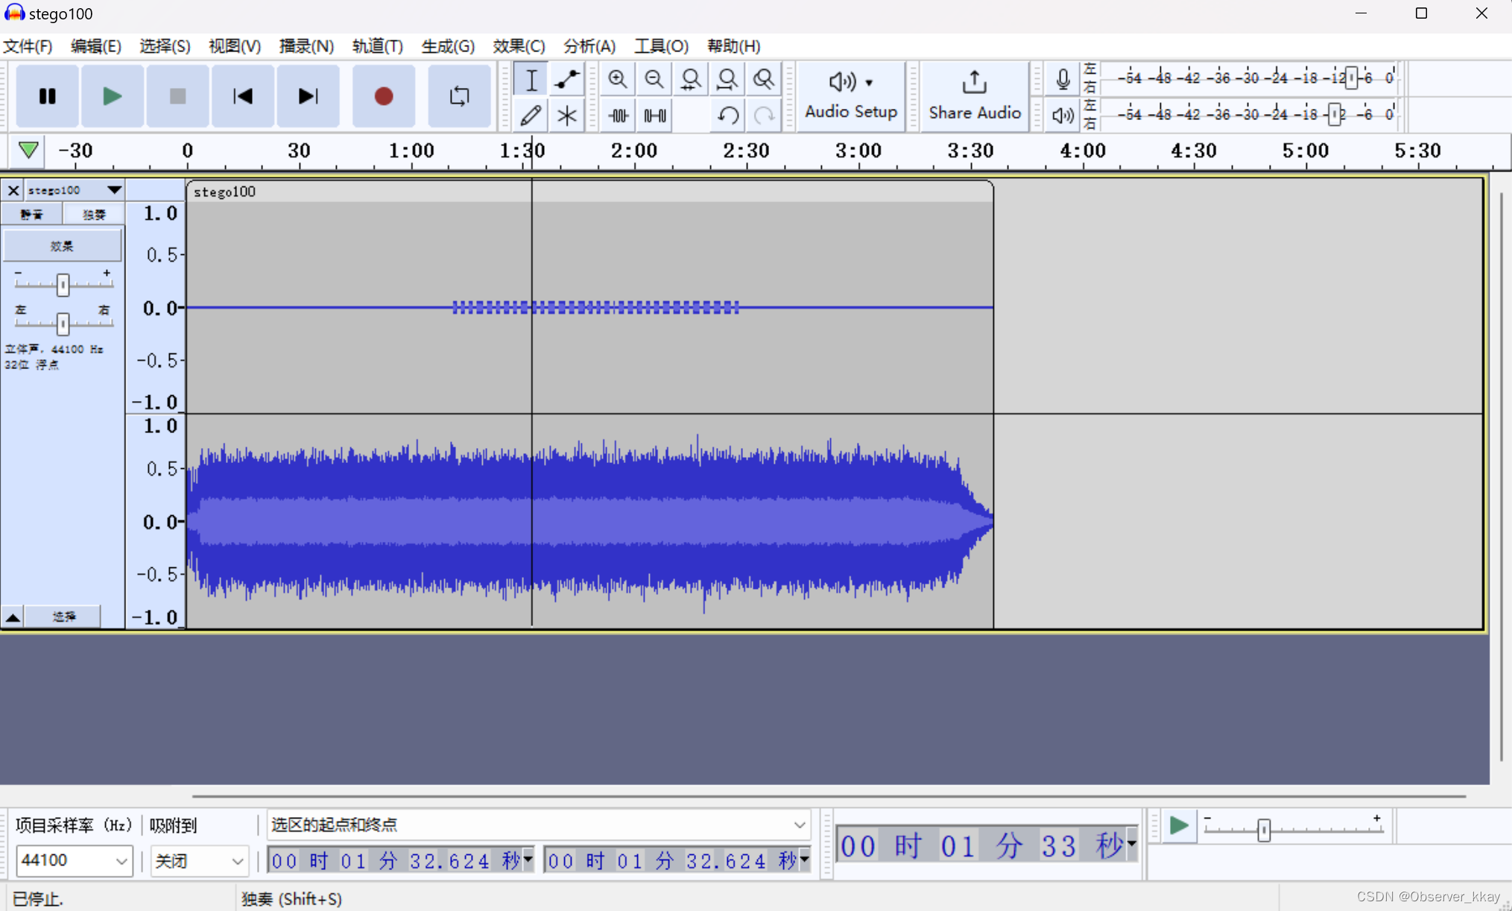Open selection end time format arrow
The width and height of the screenshot is (1512, 911).
pos(805,860)
